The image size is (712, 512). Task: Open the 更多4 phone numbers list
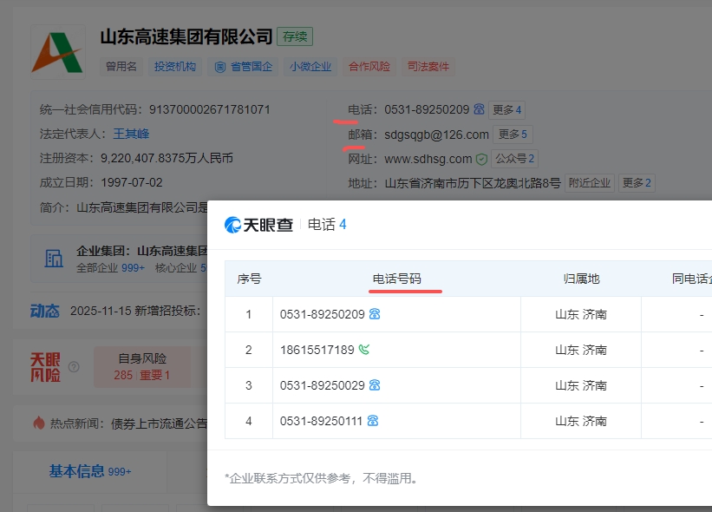tap(506, 110)
